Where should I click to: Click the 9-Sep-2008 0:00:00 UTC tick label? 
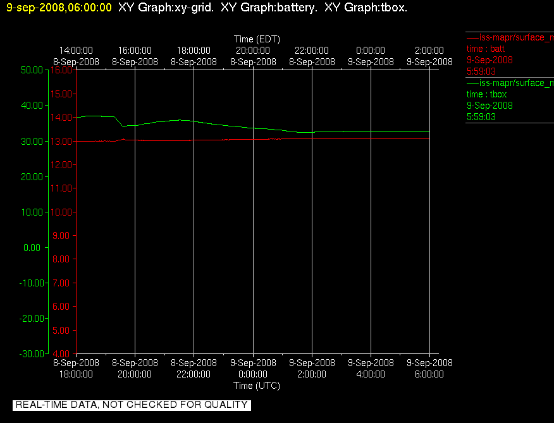[x=253, y=369]
